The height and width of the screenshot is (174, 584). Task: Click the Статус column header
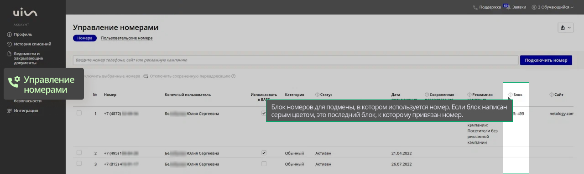326,95
